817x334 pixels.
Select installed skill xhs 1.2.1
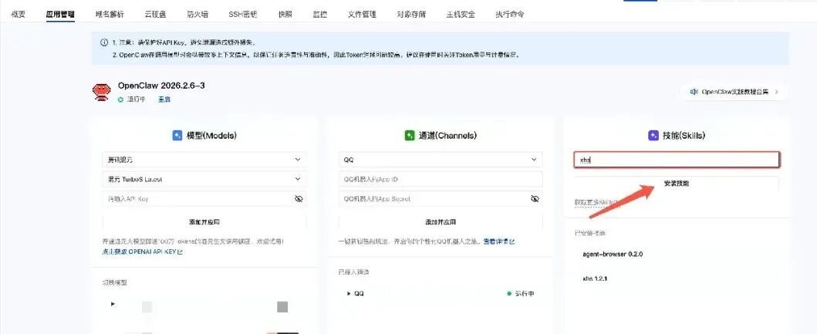pos(595,278)
